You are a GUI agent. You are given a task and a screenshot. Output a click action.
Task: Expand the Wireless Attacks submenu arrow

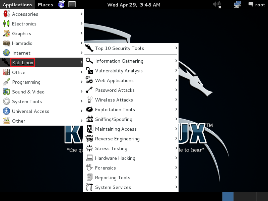(x=176, y=100)
